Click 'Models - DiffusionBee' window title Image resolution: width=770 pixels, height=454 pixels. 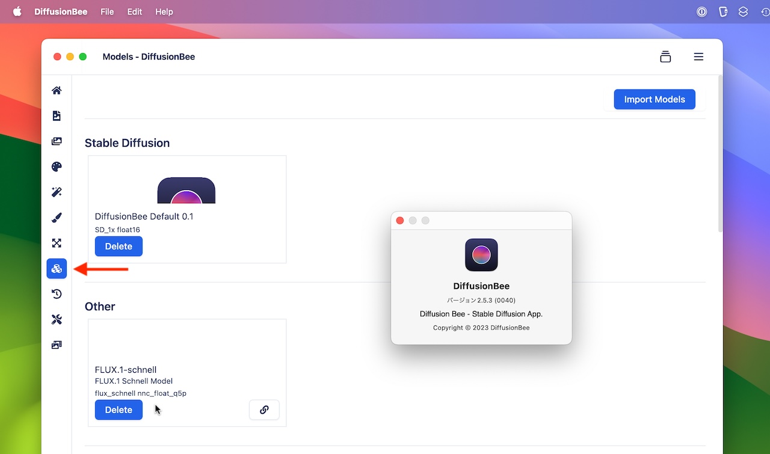[x=149, y=57]
